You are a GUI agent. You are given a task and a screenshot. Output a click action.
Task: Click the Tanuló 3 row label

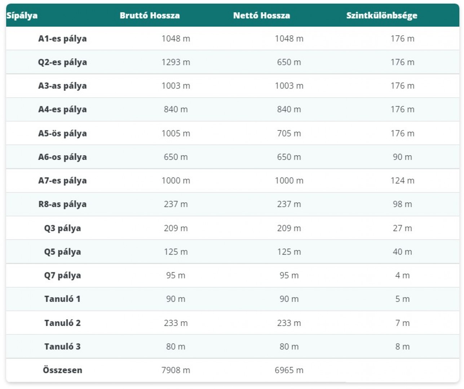(x=62, y=346)
